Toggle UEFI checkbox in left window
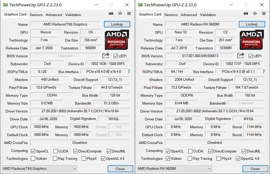Image resolution: width=270 pixels, height=174 pixels. click(x=116, y=56)
